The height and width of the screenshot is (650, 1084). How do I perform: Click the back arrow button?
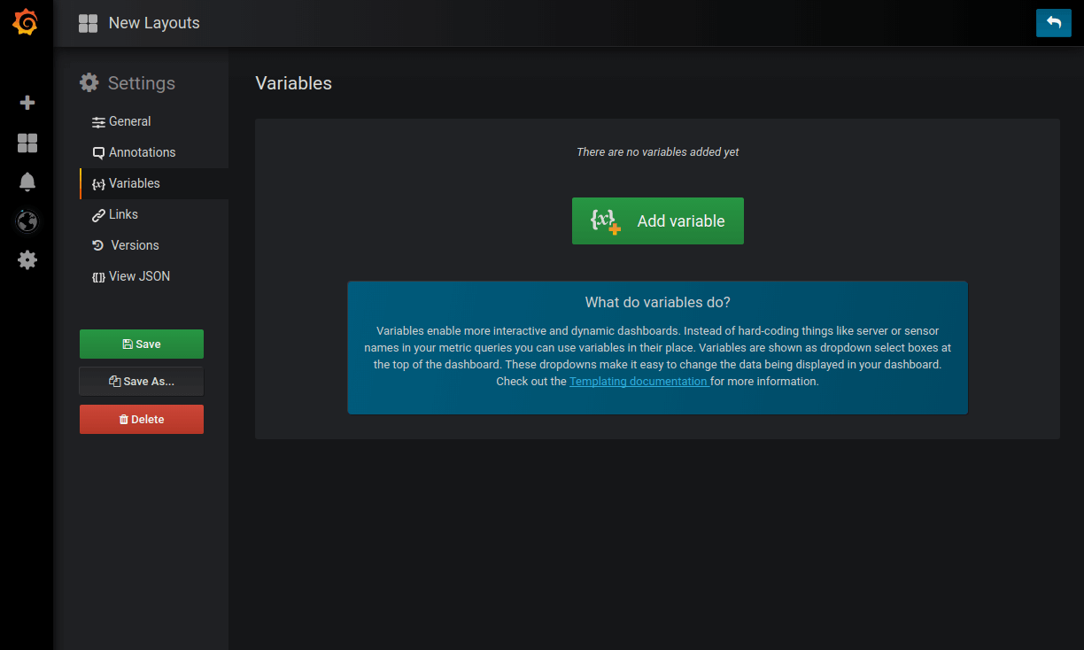point(1053,23)
